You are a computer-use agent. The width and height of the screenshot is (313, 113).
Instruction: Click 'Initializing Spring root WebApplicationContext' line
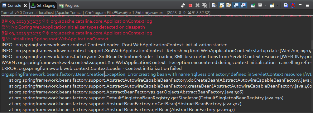pos(55,39)
